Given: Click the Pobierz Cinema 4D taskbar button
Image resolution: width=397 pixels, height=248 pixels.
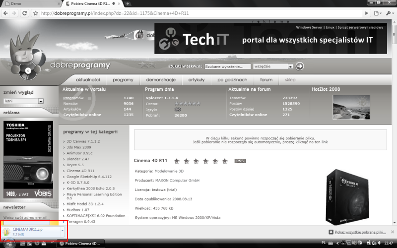Looking at the screenshot, I should tap(80, 244).
